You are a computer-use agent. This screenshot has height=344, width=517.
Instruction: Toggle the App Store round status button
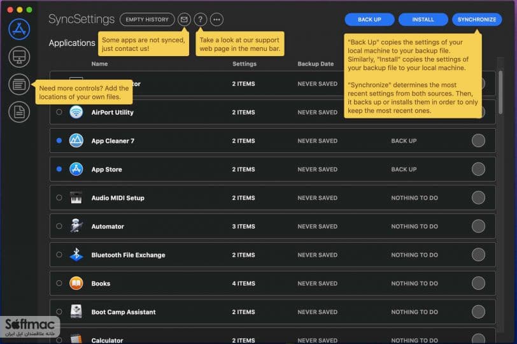click(478, 169)
